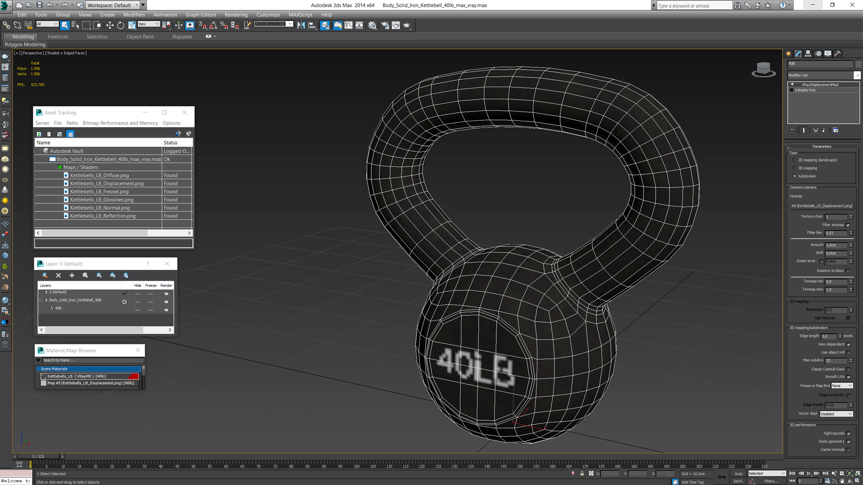Click the Align tool icon
Viewport: 863px width, 485px height.
pos(312,25)
